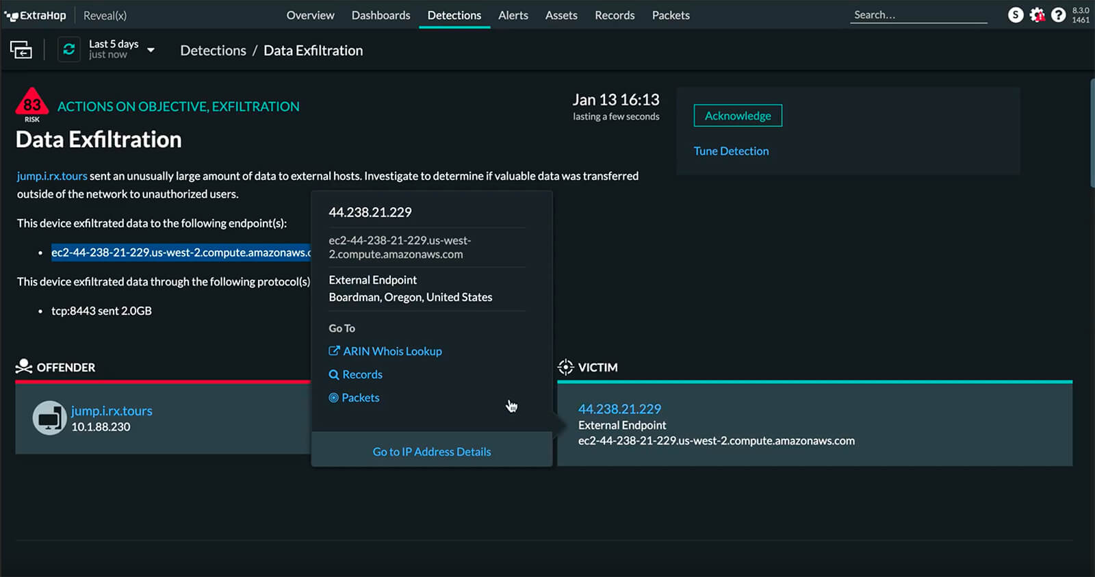Open ARIN Whois Lookup link
1095x577 pixels.
(392, 351)
